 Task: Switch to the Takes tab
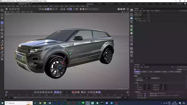142,9
